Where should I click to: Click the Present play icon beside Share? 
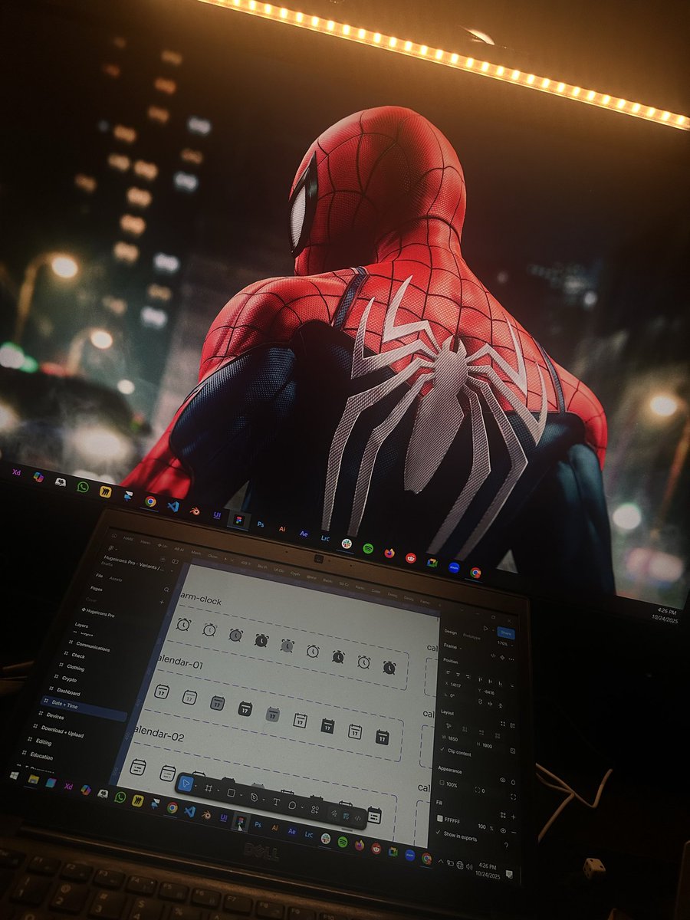point(485,628)
